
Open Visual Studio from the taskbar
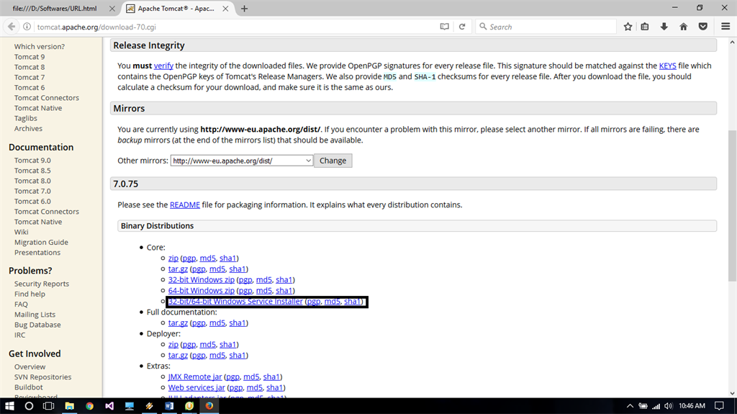pos(109,406)
